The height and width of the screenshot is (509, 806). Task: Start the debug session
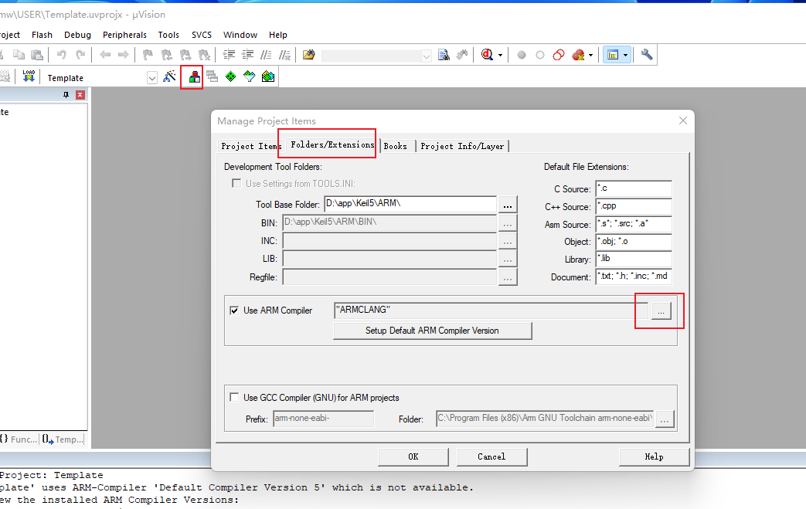(x=487, y=54)
